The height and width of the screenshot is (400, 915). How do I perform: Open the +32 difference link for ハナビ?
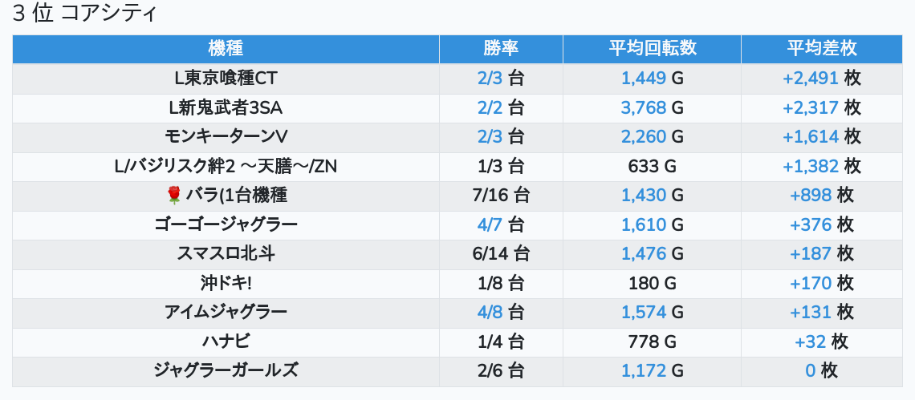tap(811, 341)
